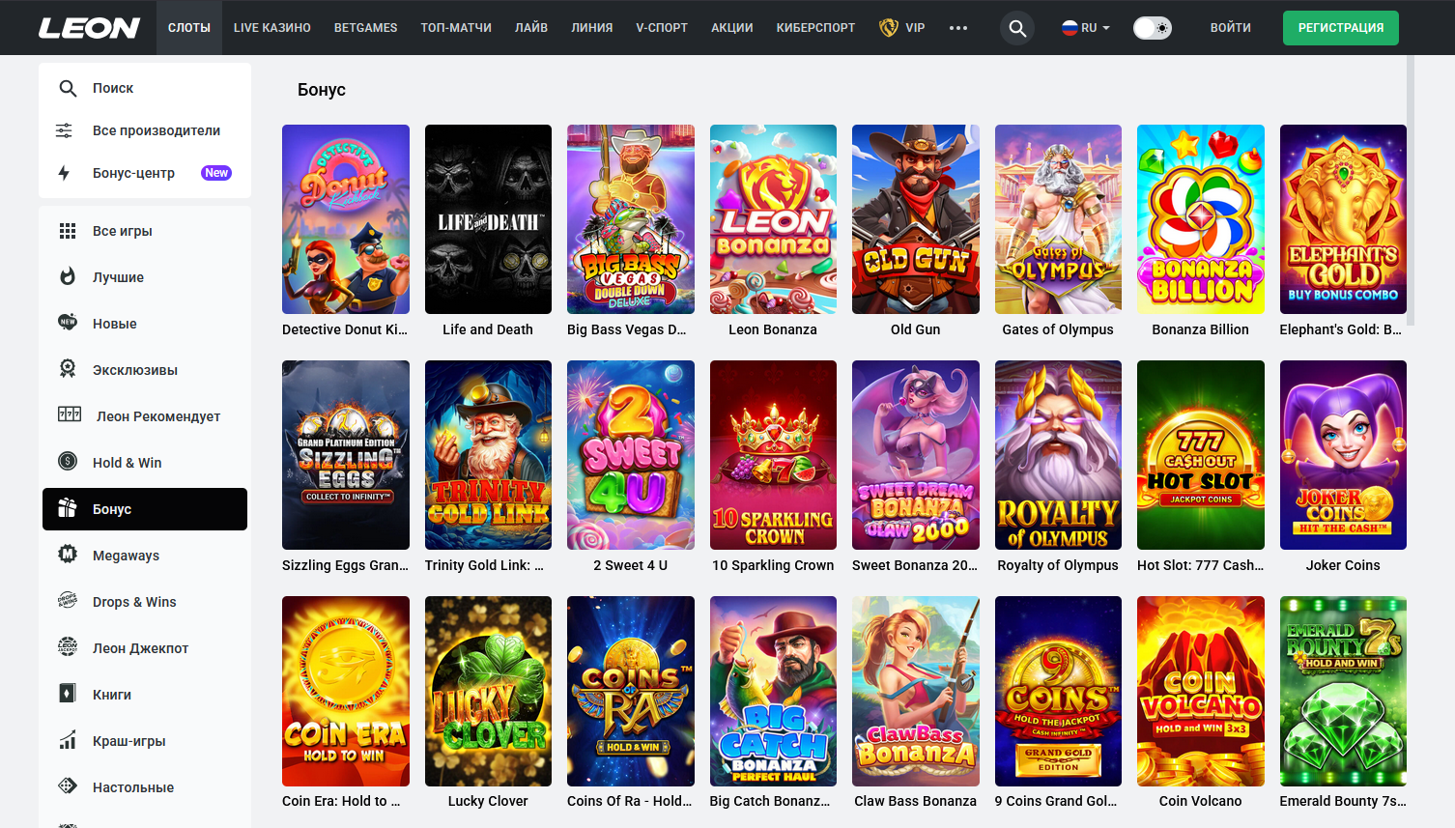Click the 777 icon for Леон Рекомендует

click(x=70, y=414)
